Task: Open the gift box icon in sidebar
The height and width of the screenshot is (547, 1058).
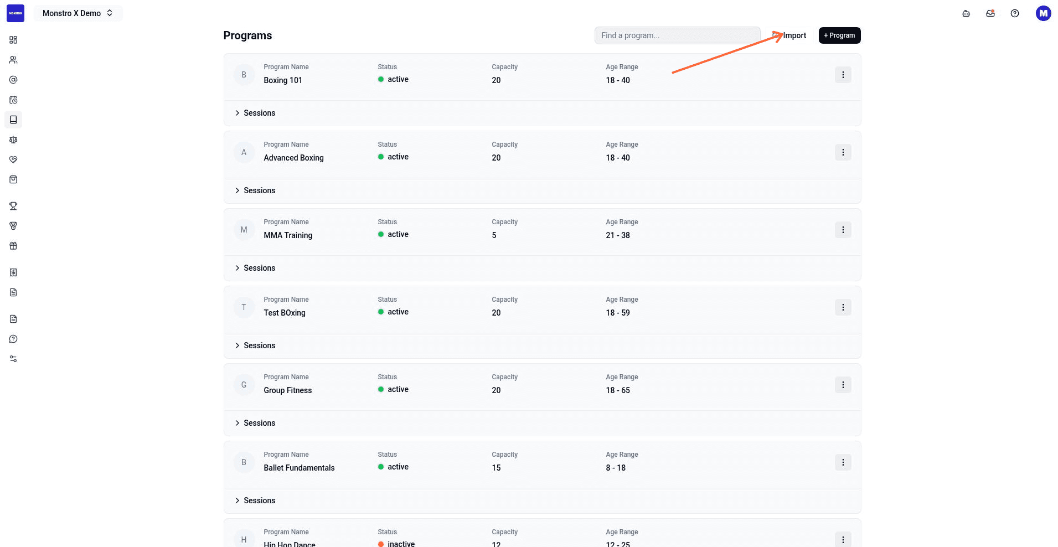Action: (13, 246)
